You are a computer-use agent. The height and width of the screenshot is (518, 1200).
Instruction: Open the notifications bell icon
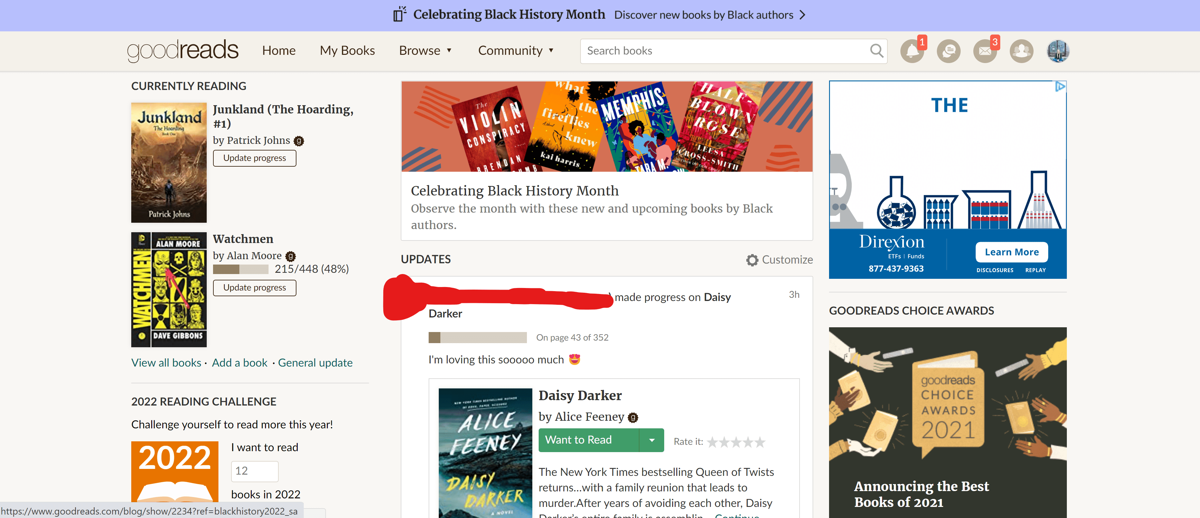pos(911,51)
